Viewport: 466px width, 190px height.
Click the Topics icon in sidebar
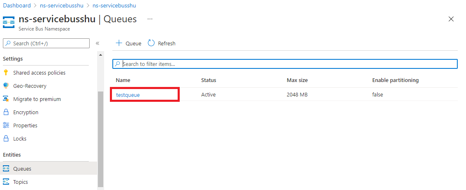[6, 182]
